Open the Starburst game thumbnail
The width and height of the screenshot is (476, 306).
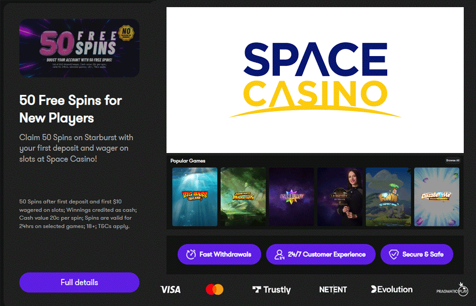pyautogui.click(x=292, y=197)
